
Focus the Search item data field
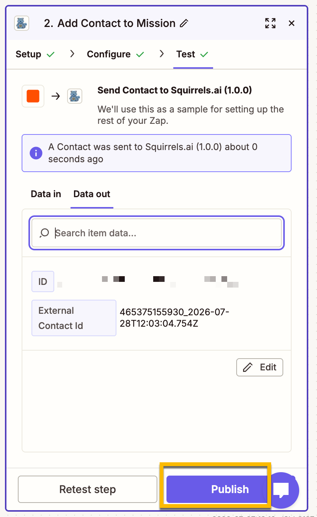(157, 233)
